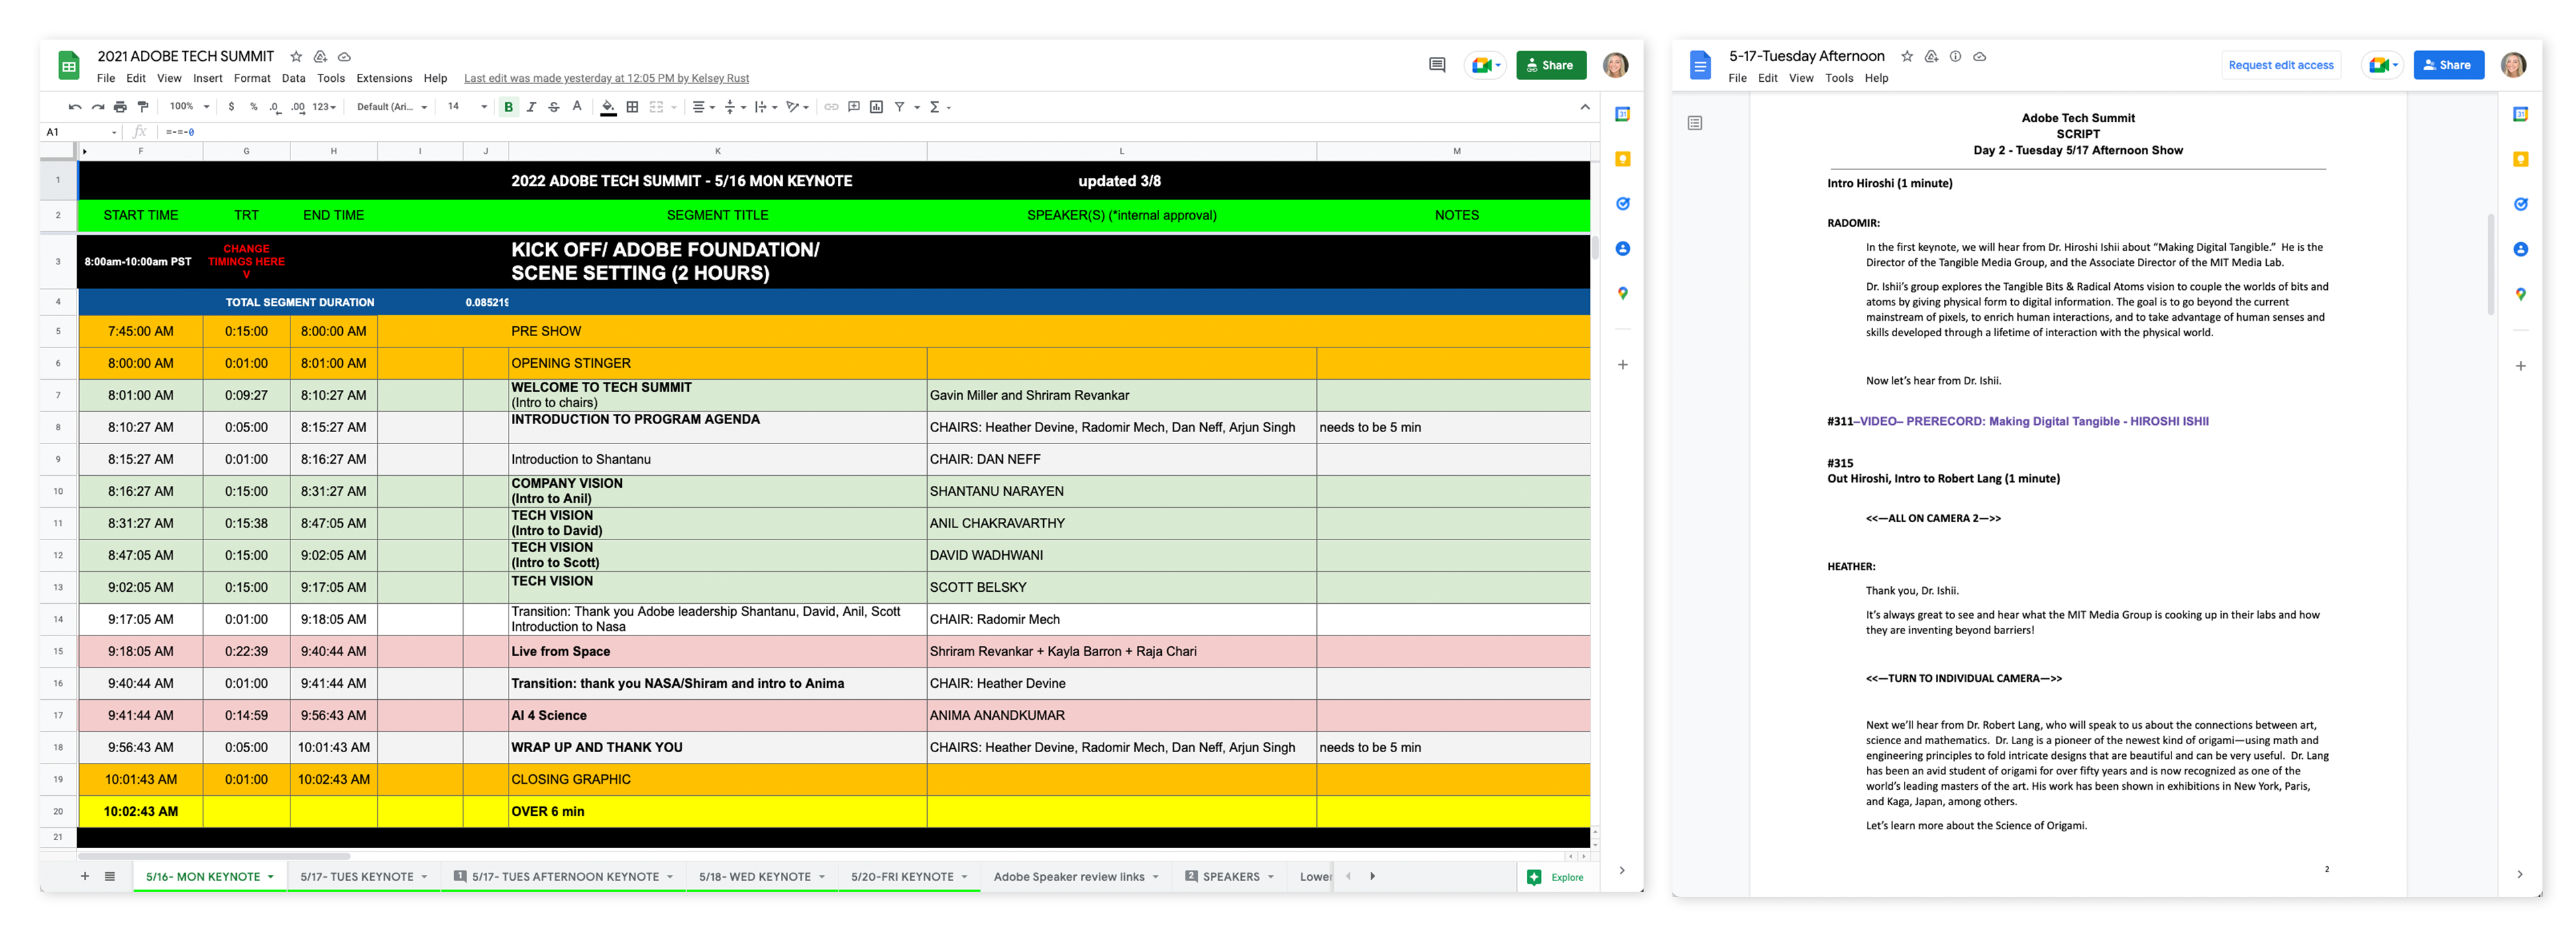Open Tasks in Sheets side panel
Image resolution: width=2576 pixels, height=934 pixels.
point(1622,204)
